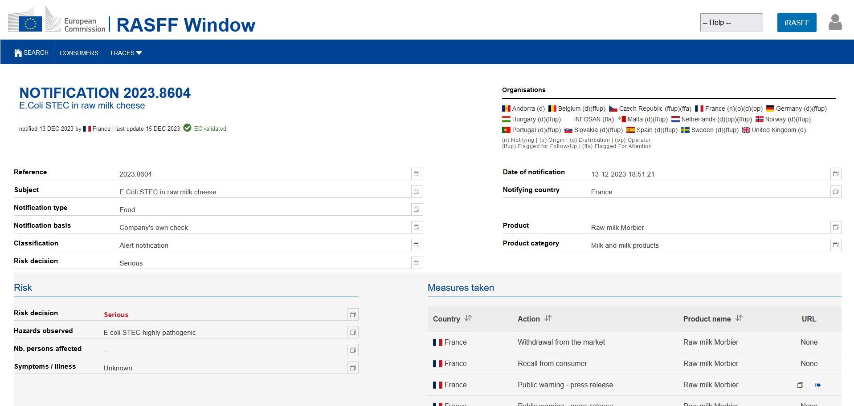Click the United Kingdom (d) organisation entry

pyautogui.click(x=774, y=130)
